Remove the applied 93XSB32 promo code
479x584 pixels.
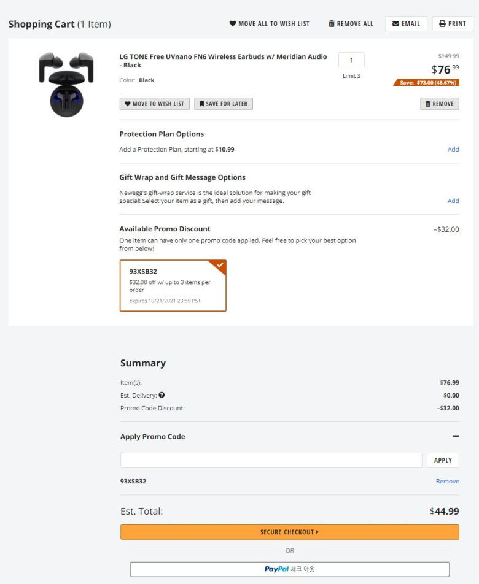[x=447, y=481]
